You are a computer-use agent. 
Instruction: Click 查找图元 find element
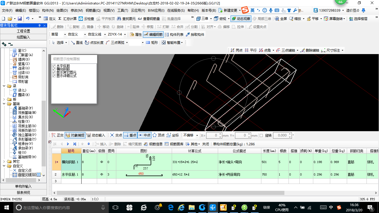(127, 19)
